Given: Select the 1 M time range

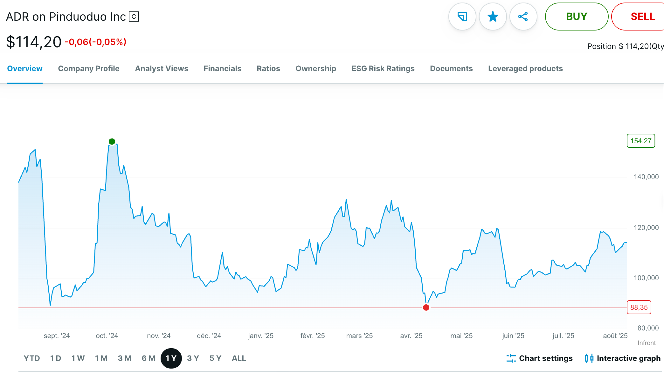Looking at the screenshot, I should click(101, 358).
